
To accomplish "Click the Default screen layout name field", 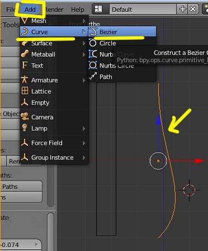I will [143, 9].
